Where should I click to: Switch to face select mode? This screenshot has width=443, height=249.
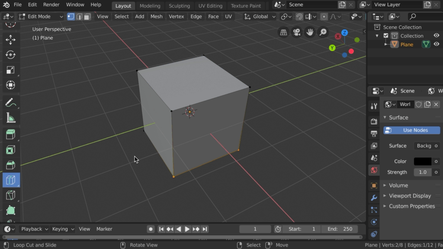click(87, 16)
